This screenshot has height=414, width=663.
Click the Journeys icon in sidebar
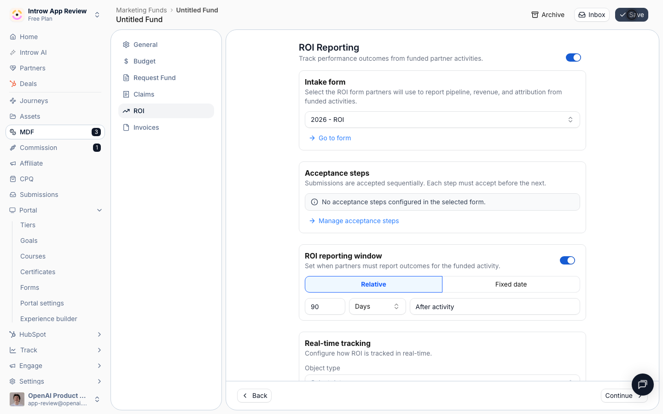[x=13, y=101]
